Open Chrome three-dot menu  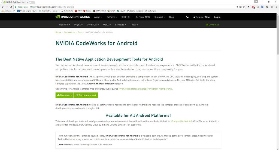276,7
